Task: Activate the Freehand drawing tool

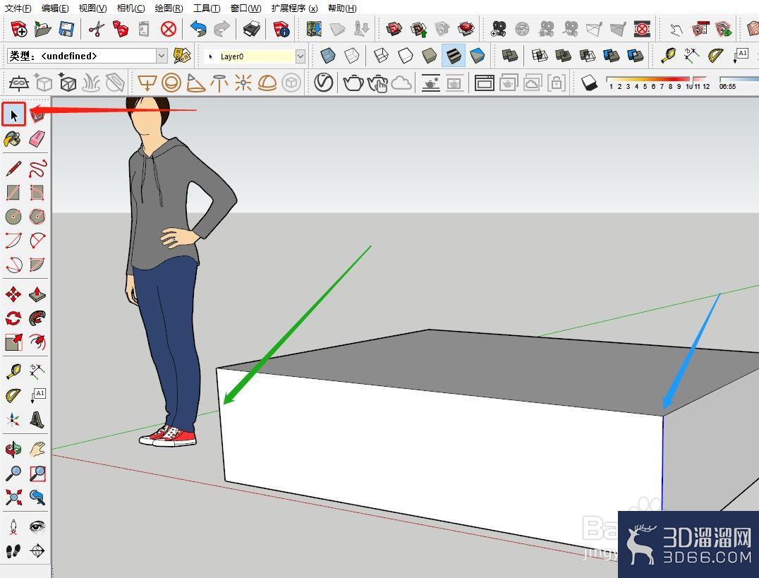Action: 37,168
